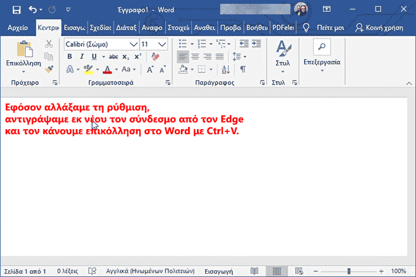
Task: Click the zoom slider handle
Action: 349,271
